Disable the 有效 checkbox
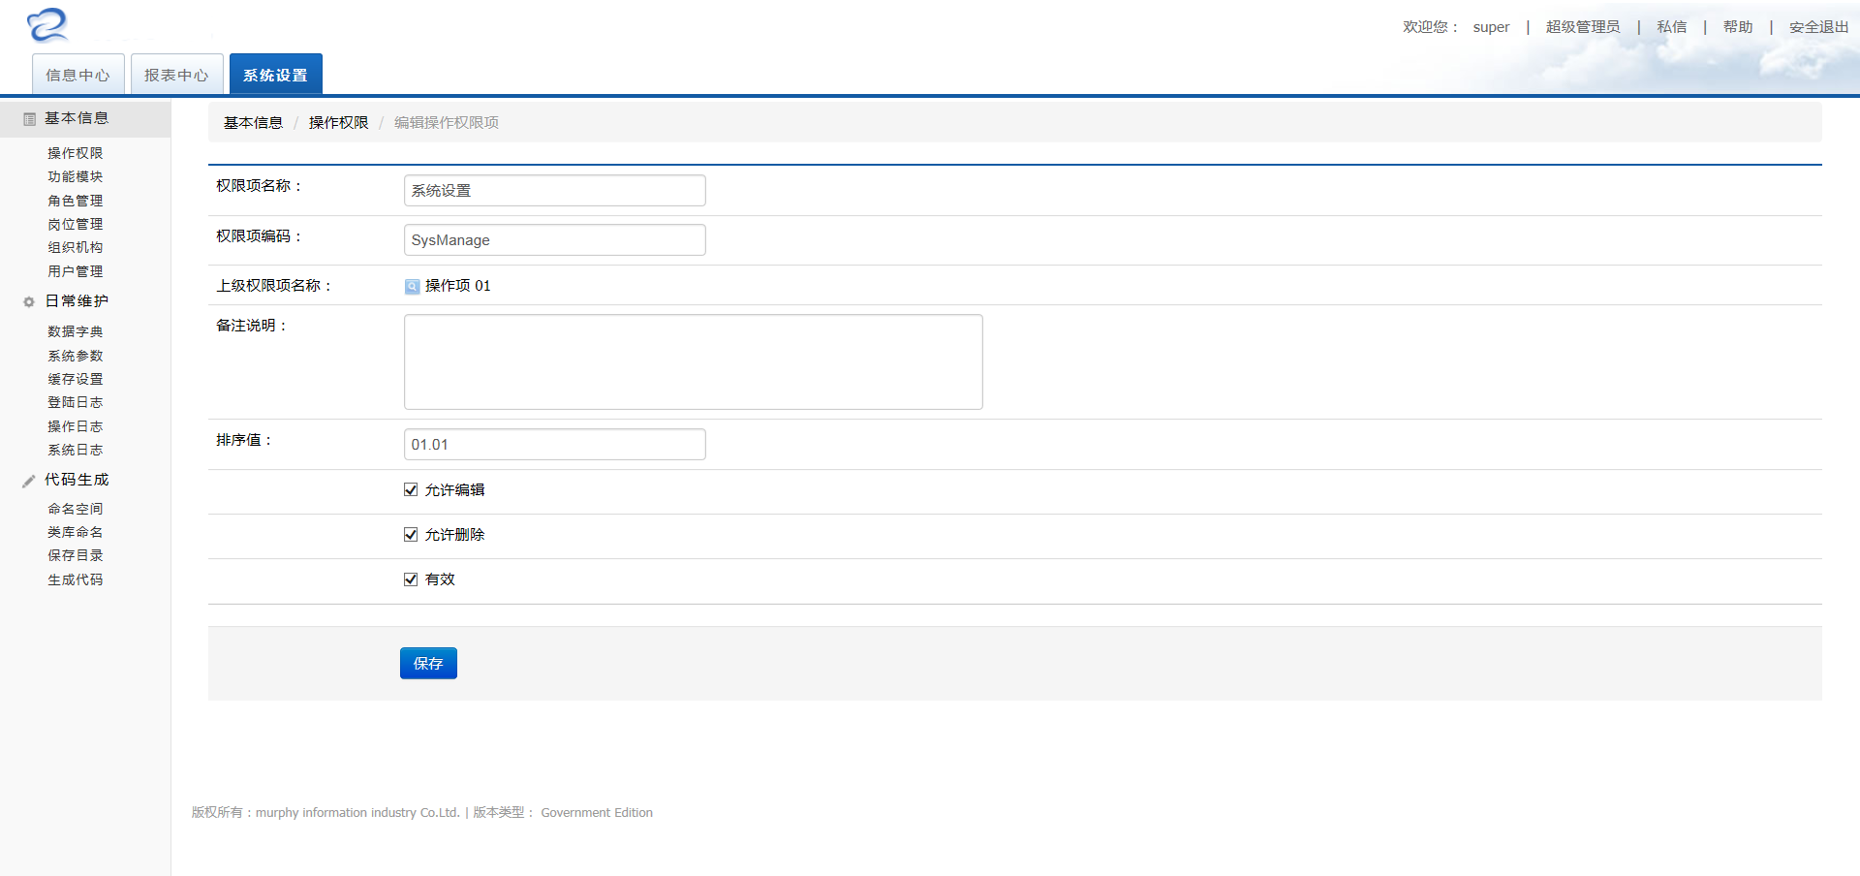The image size is (1860, 876). pos(411,579)
